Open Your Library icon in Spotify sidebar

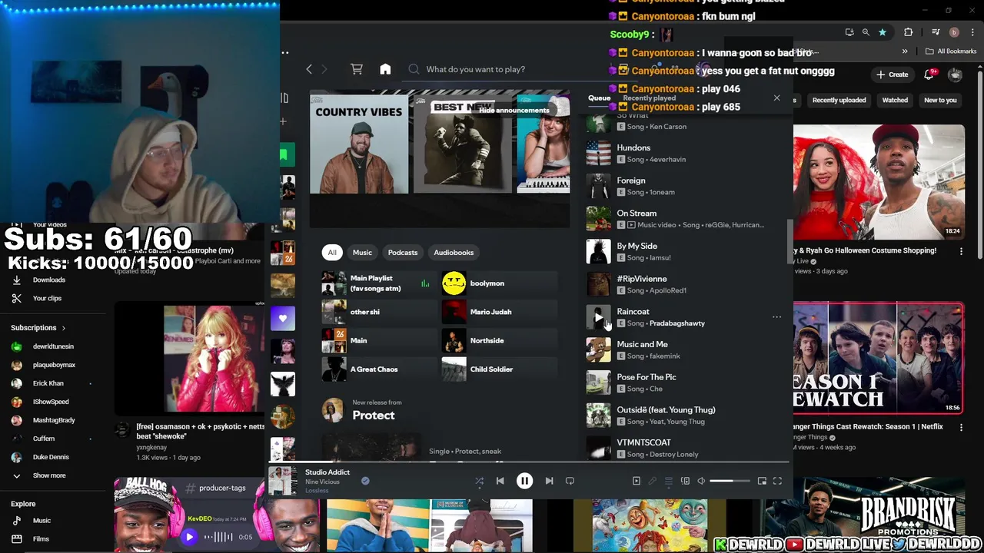(x=284, y=98)
